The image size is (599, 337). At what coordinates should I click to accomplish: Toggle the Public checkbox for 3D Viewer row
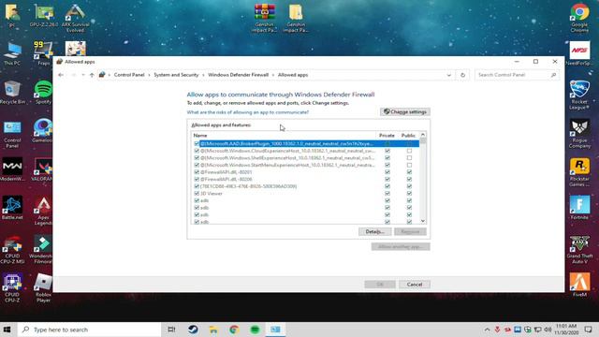pyautogui.click(x=409, y=194)
